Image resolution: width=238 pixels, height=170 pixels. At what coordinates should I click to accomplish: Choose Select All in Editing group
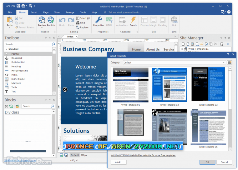point(83,18)
